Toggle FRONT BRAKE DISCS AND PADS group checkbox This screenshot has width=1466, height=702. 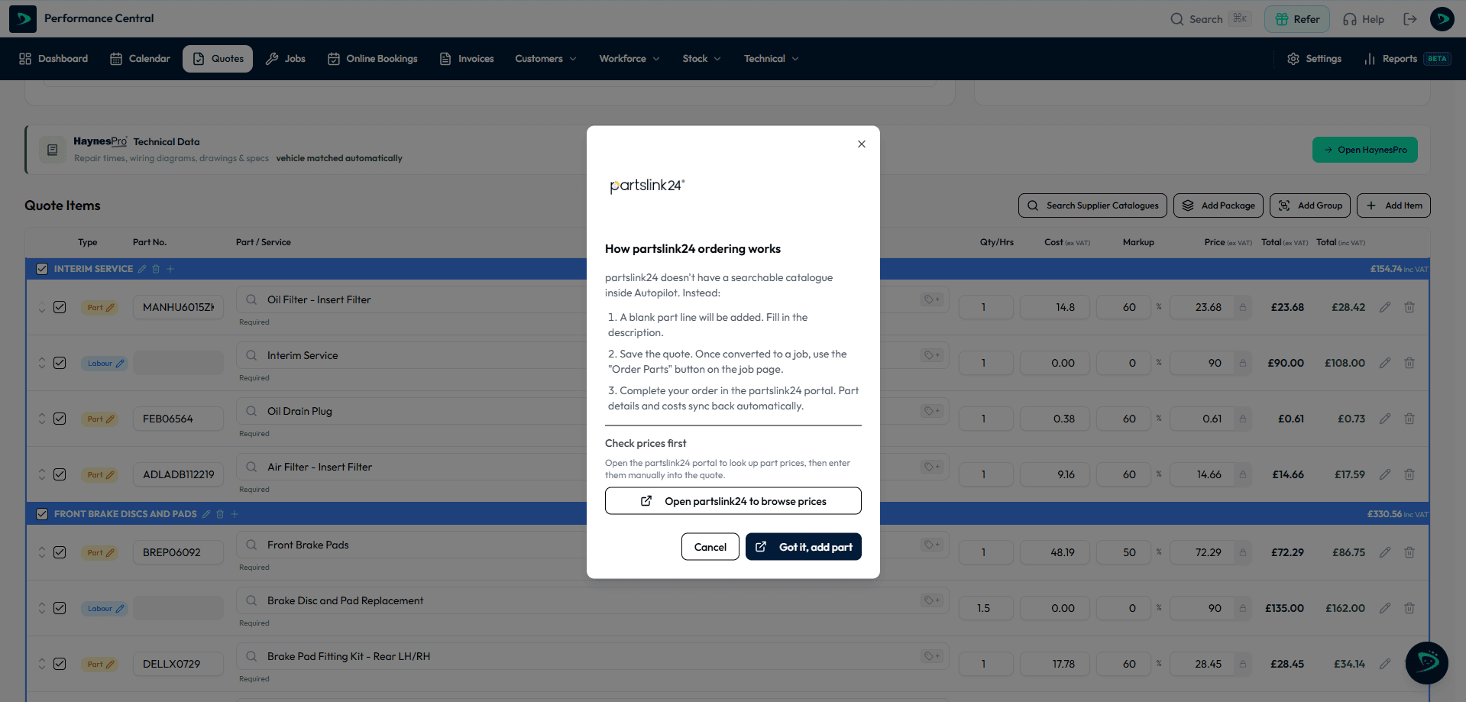click(42, 514)
